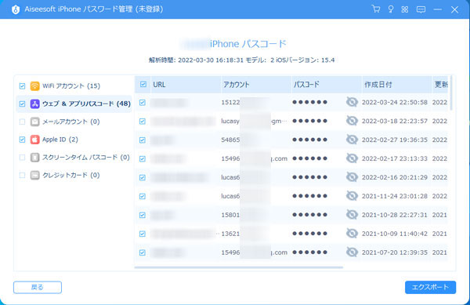This screenshot has height=305, width=470.
Task: Uncheck the row created 2022-03-18 22:23:57
Action: 143,122
